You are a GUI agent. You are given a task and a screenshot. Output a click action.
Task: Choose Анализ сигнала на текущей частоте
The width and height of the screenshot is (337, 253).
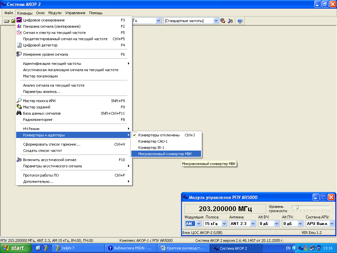(x=74, y=85)
